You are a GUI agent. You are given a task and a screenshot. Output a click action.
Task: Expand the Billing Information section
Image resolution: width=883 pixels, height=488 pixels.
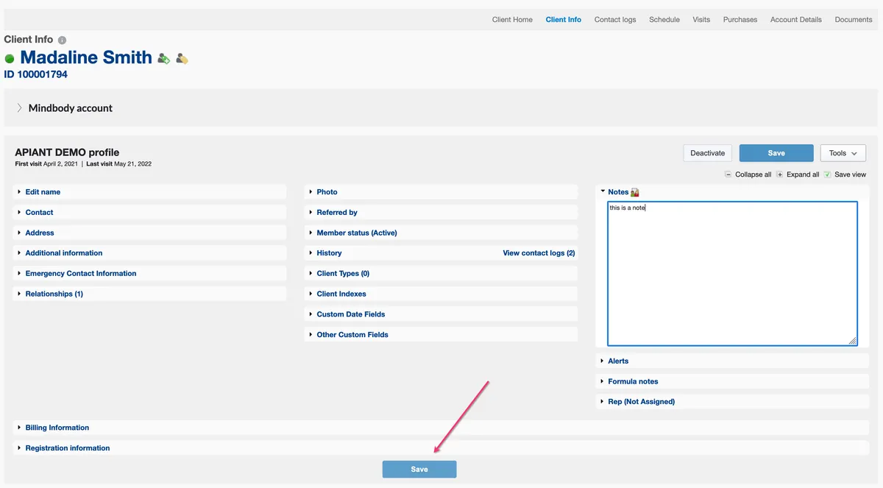click(x=441, y=428)
